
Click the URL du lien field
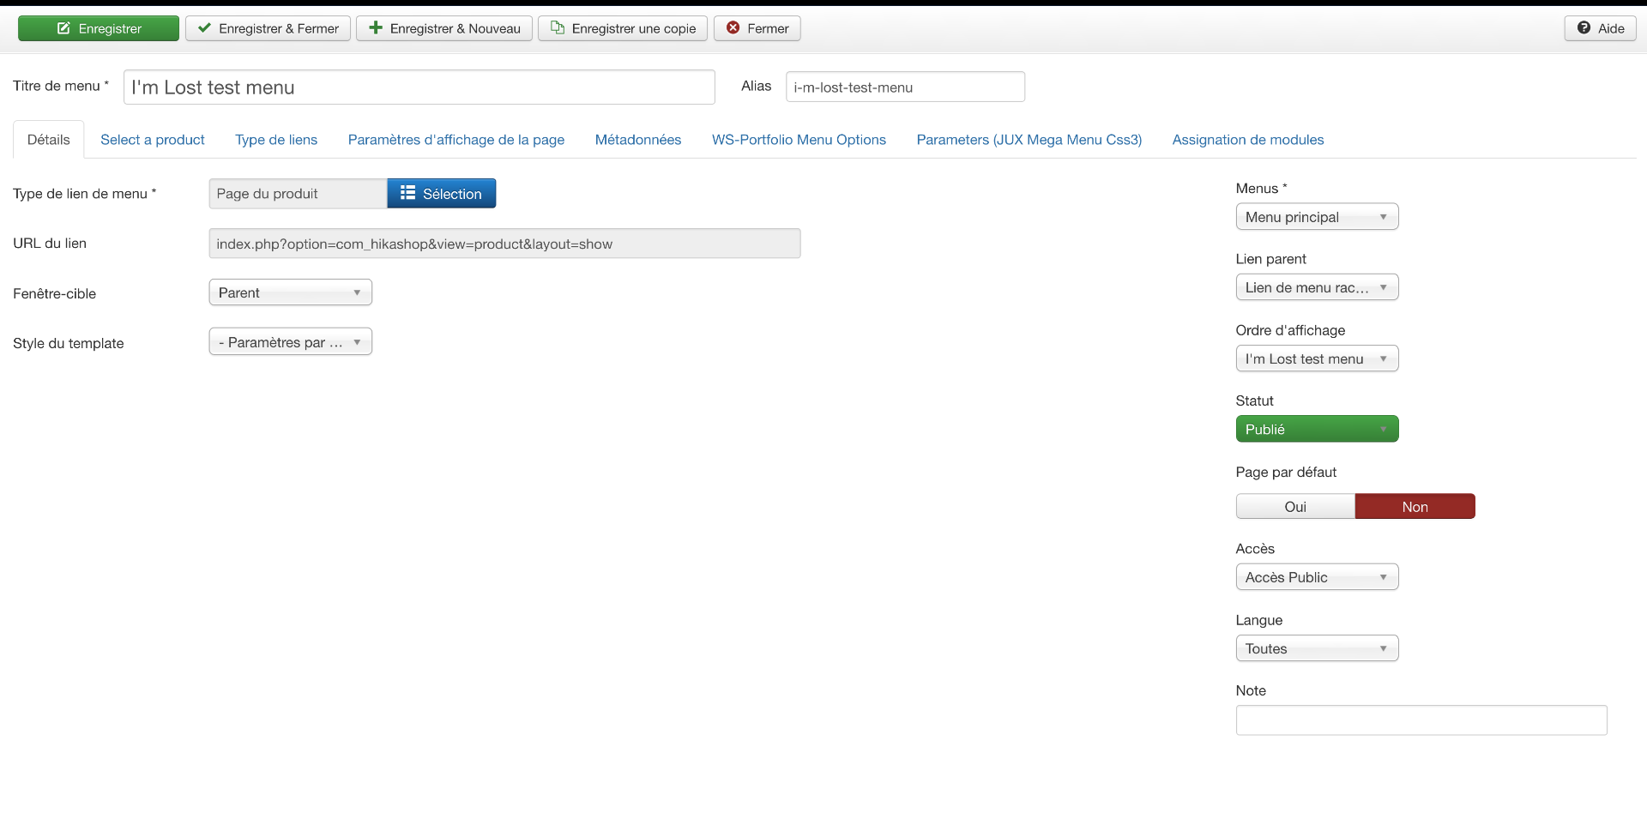point(504,244)
